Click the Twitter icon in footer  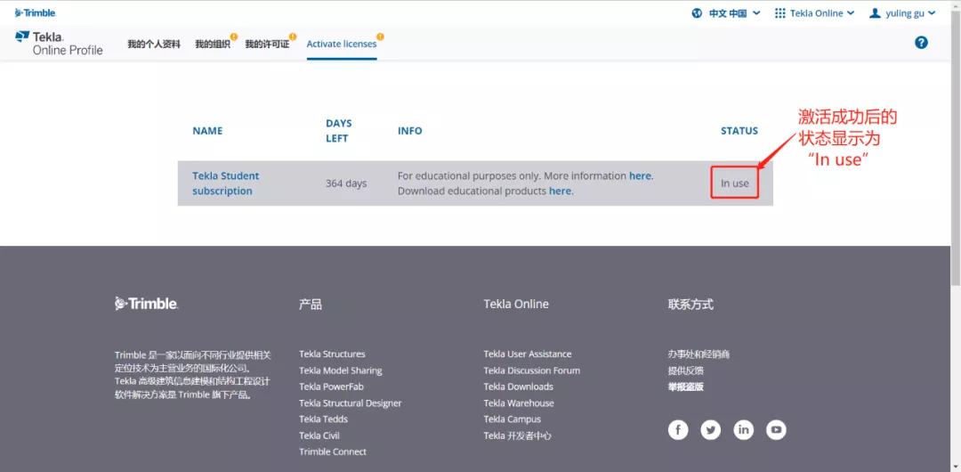(x=711, y=429)
